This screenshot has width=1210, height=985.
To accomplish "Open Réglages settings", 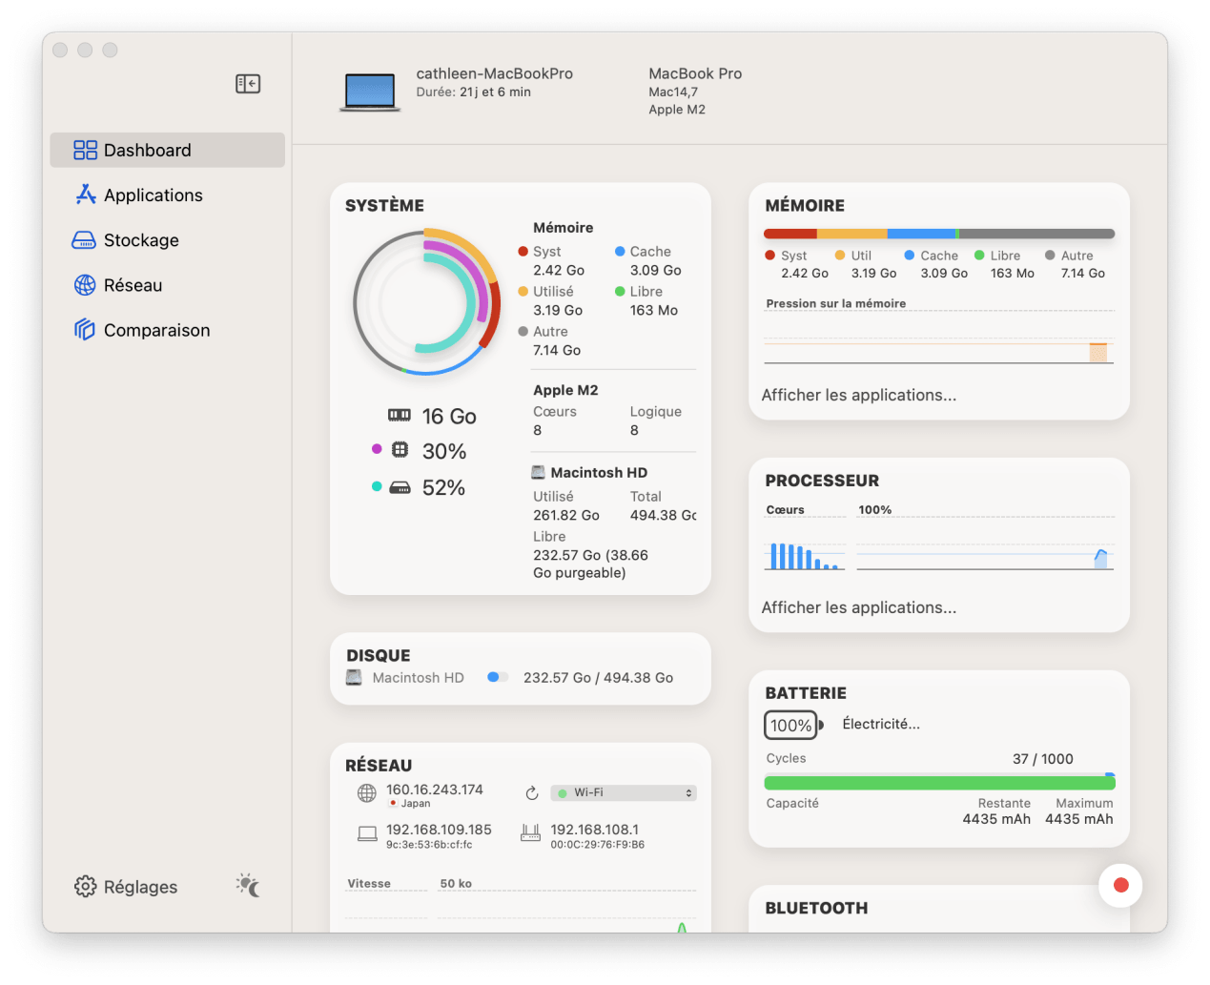I will pos(126,887).
